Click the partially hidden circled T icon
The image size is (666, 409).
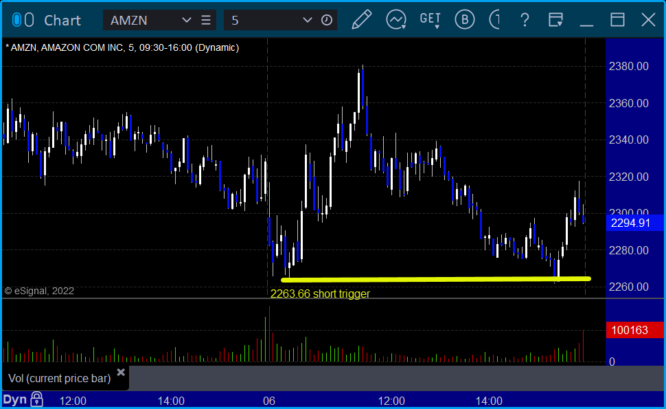[495, 19]
